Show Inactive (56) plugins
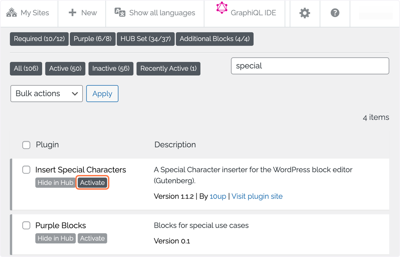Screen dimensions: 400x257 [x=111, y=69]
